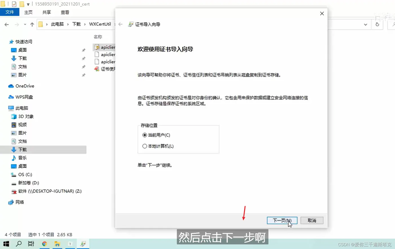Open Chrome from the taskbar
The width and height of the screenshot is (395, 249).
44,244
